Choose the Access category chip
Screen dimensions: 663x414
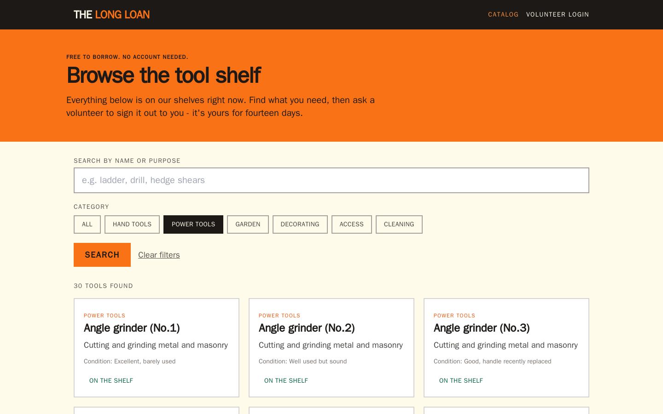(x=352, y=224)
